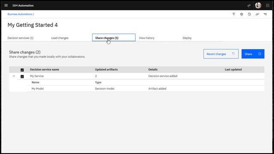Click the Updated artifacts column header

[106, 69]
